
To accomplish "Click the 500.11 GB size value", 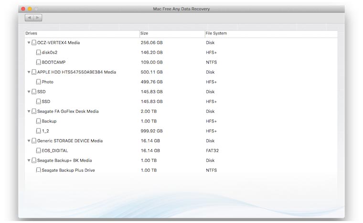I will coord(151,72).
